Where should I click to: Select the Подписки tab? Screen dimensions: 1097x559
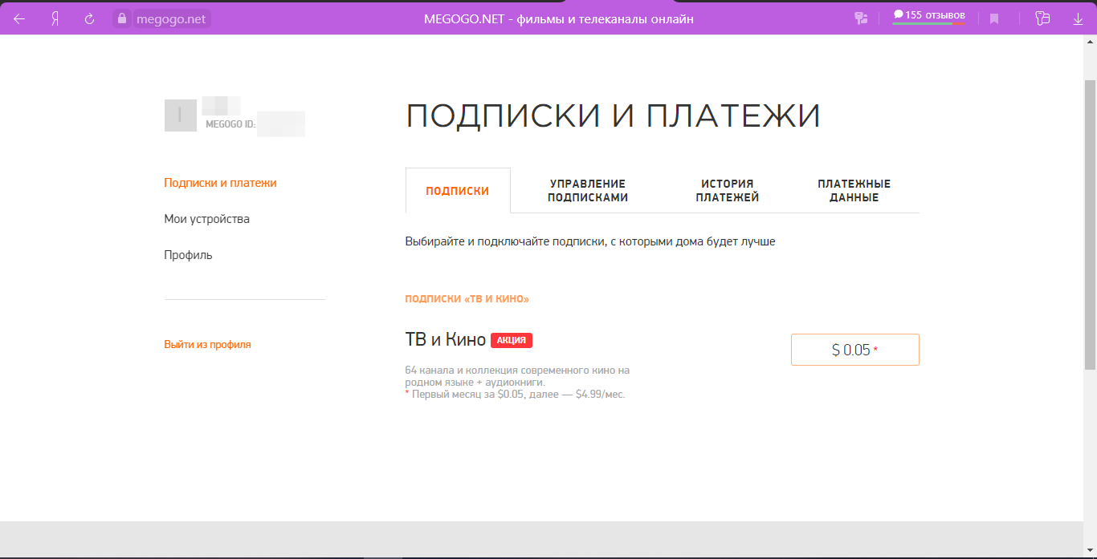coord(458,191)
